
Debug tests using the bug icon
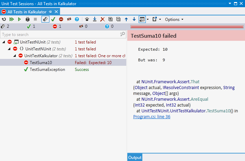(27, 20)
